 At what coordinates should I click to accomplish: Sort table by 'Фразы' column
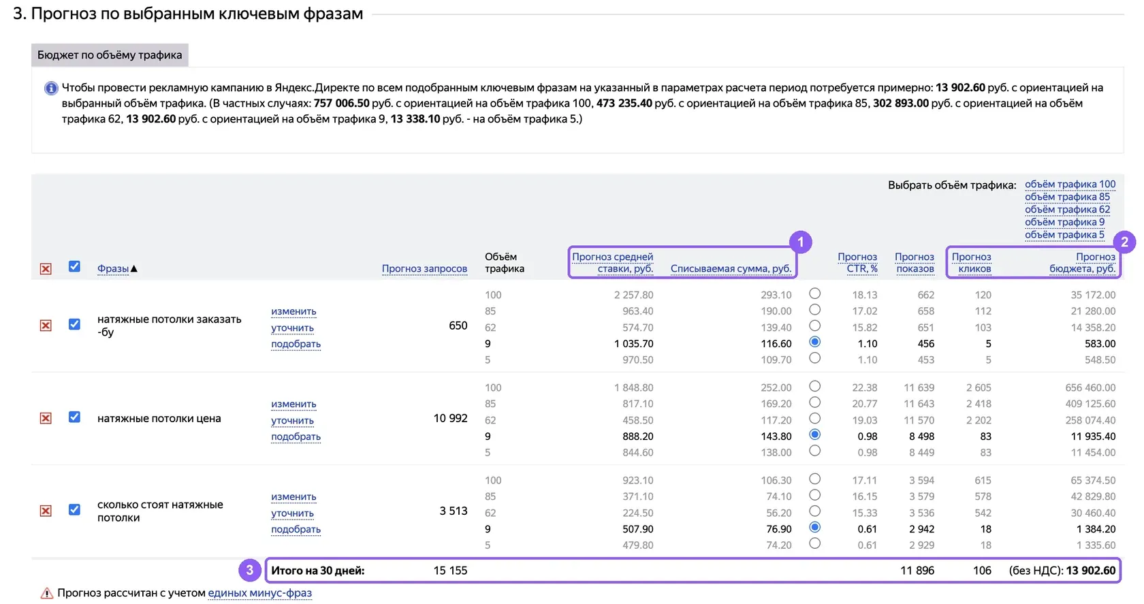pyautogui.click(x=113, y=269)
